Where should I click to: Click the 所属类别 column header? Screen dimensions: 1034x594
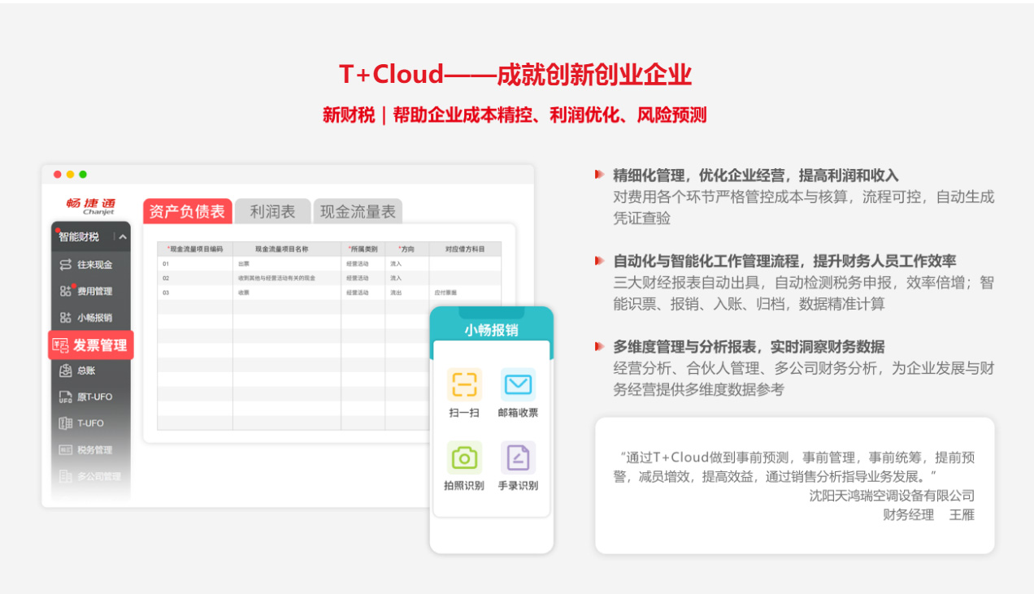tap(363, 249)
